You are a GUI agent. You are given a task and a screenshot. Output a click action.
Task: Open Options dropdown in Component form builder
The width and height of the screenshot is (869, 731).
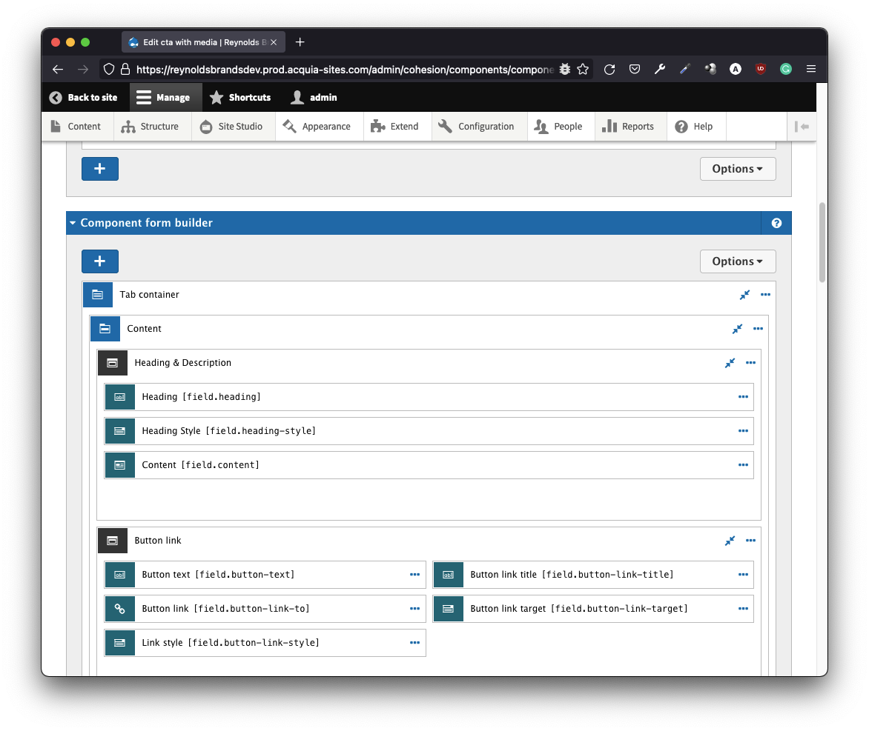(737, 261)
